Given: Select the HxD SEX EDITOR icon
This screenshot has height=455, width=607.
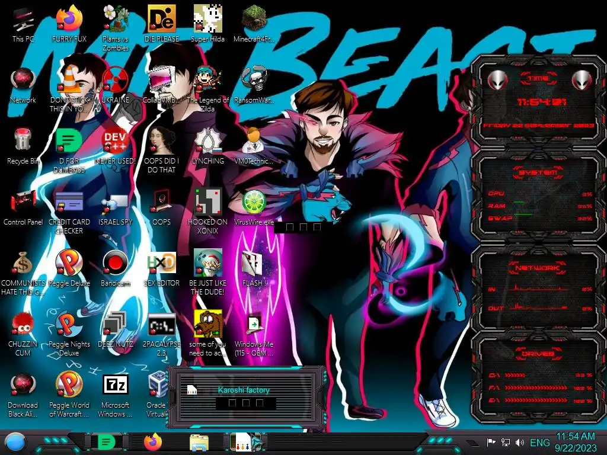Looking at the screenshot, I should [161, 268].
